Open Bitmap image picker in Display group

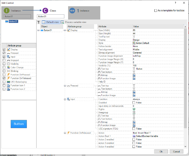(134, 75)
